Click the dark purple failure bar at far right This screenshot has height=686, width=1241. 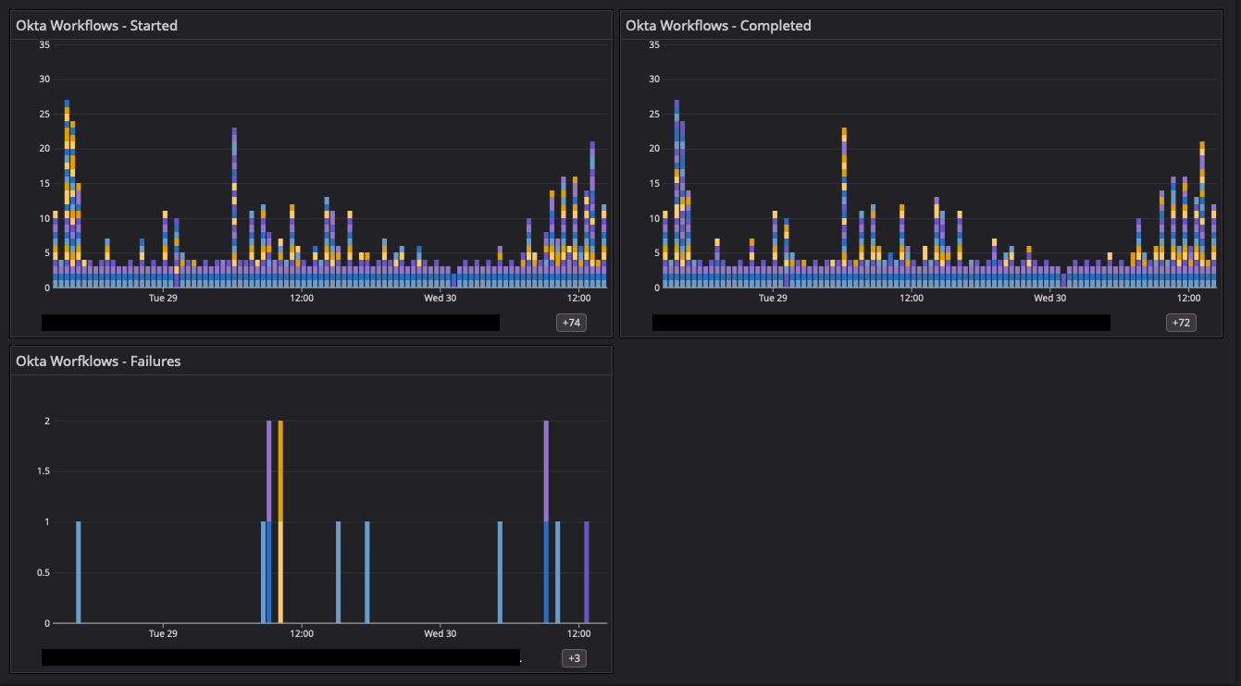tap(587, 572)
